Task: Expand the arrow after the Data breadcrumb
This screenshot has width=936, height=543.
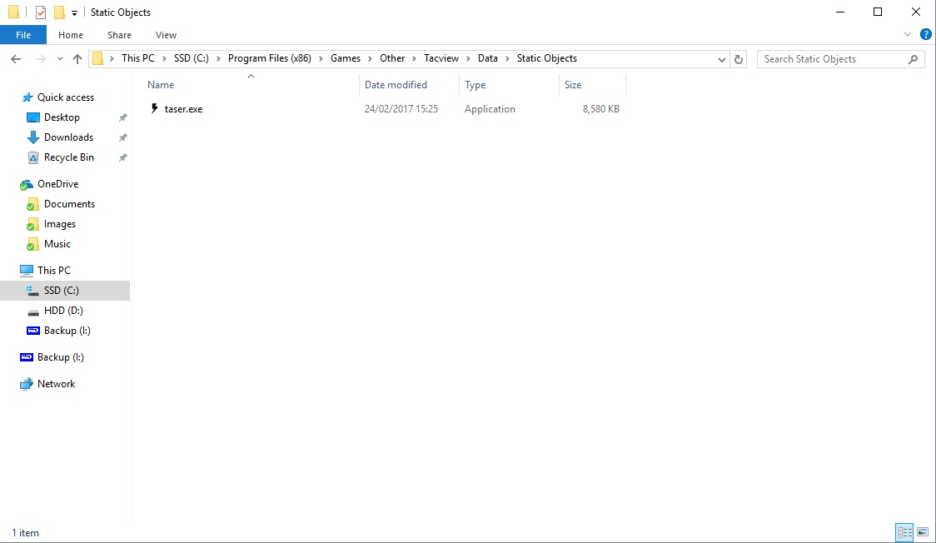Action: pyautogui.click(x=507, y=58)
